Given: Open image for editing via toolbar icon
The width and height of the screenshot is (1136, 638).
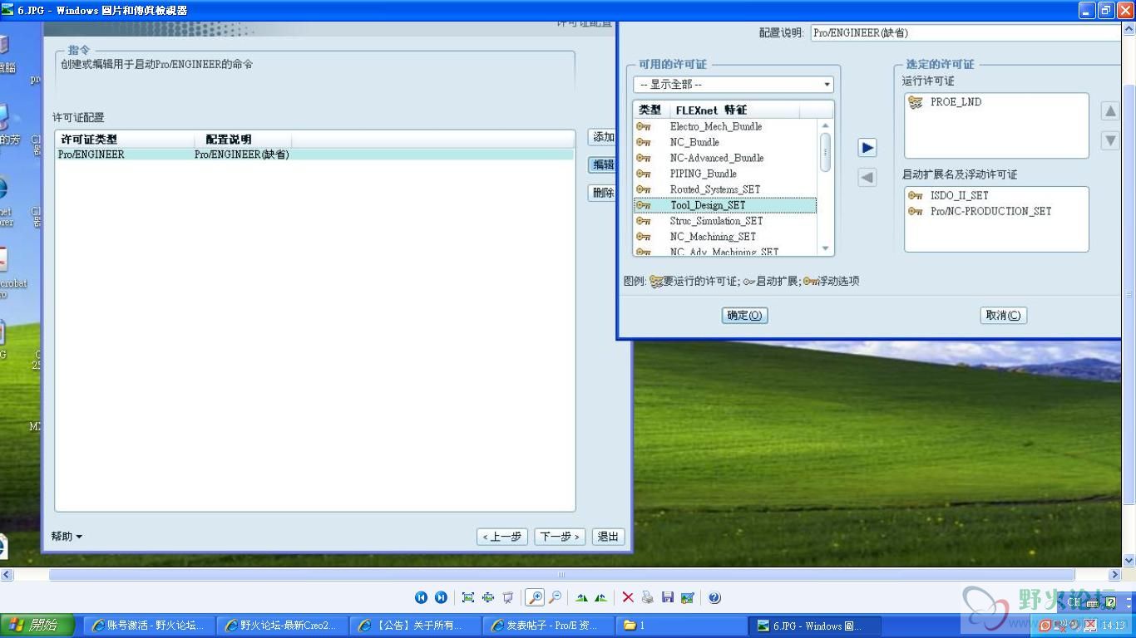Looking at the screenshot, I should pyautogui.click(x=687, y=597).
